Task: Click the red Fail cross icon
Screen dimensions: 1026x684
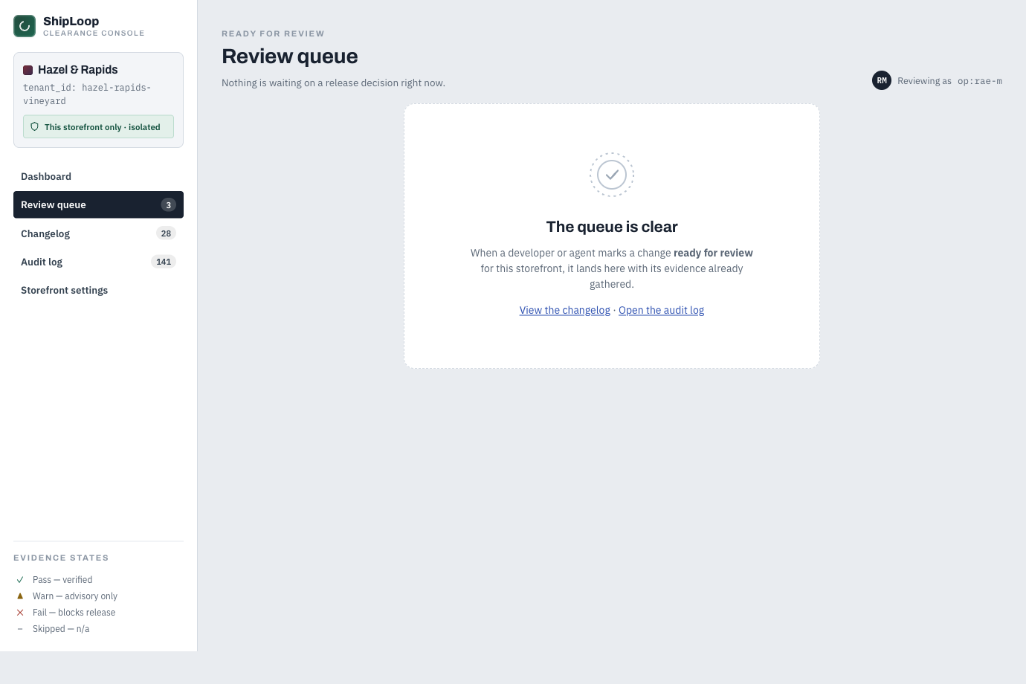Action: point(20,613)
